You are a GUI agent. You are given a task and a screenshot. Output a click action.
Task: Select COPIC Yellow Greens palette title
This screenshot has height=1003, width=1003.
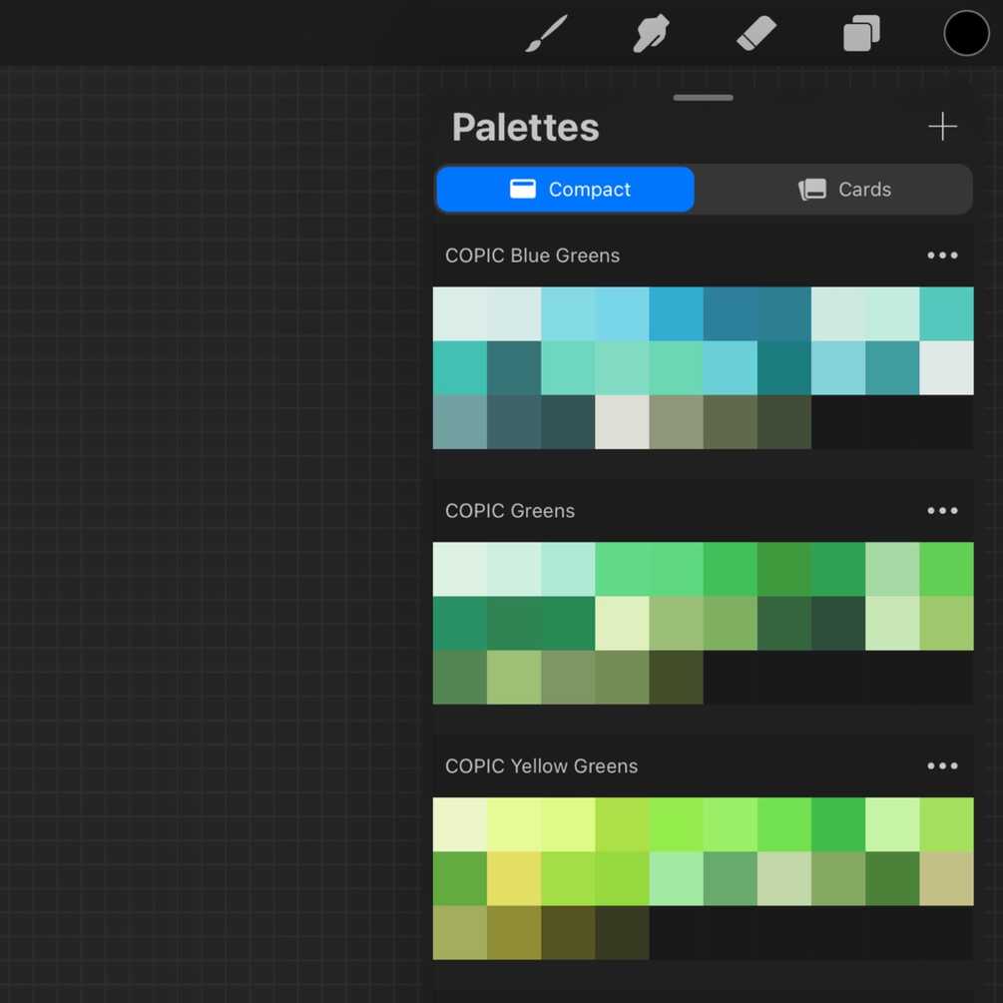(x=541, y=765)
